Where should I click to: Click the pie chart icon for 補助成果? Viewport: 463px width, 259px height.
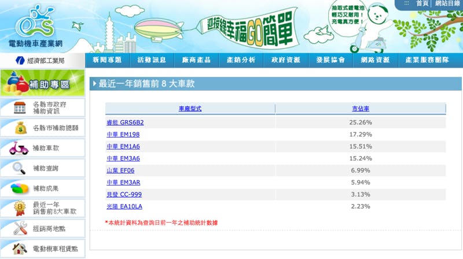coord(19,188)
